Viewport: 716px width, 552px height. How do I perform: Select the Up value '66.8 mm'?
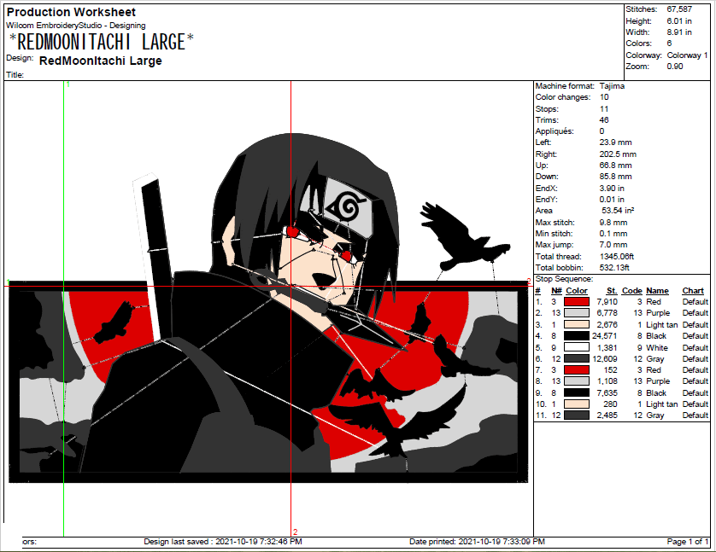615,166
